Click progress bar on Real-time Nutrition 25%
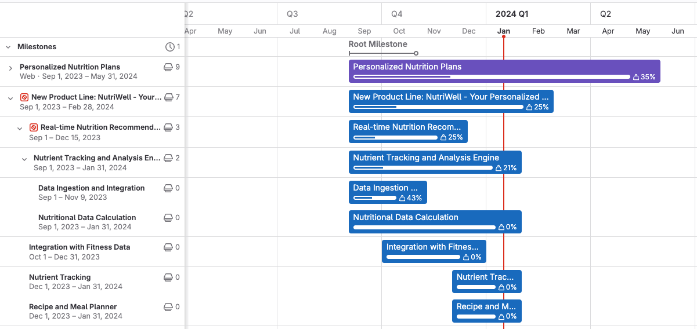Viewport: 697px width, 329px height. point(395,138)
